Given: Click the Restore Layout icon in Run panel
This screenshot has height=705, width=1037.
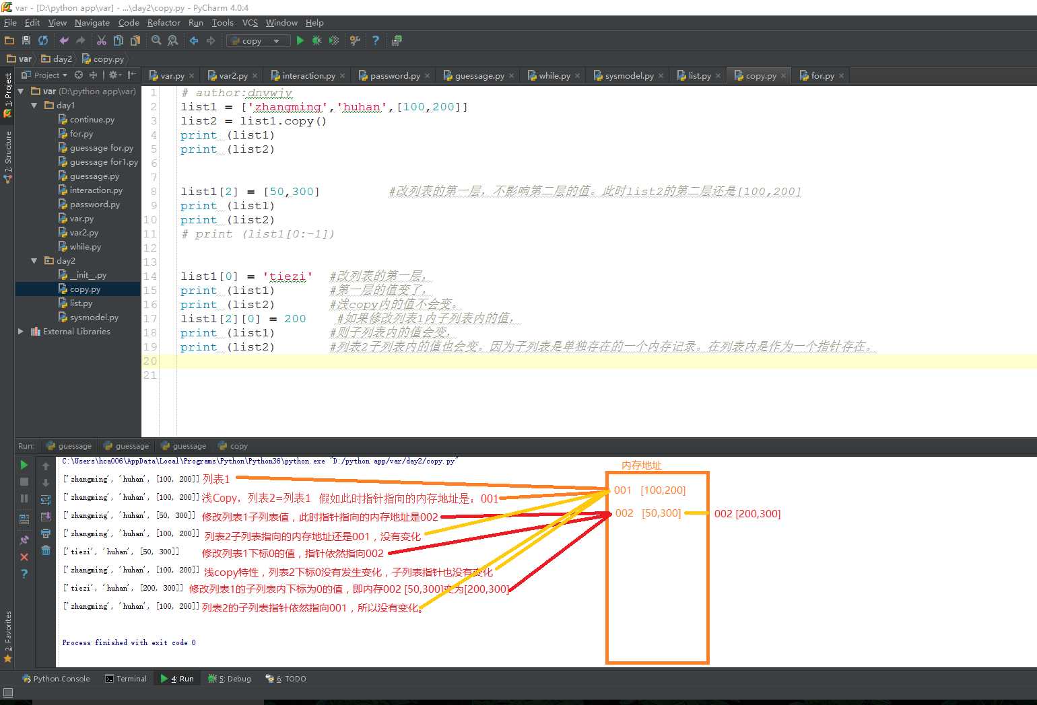Looking at the screenshot, I should pyautogui.click(x=24, y=519).
